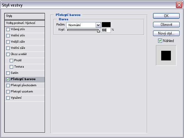Tick the Textura sub-option checkbox

click(x=11, y=67)
